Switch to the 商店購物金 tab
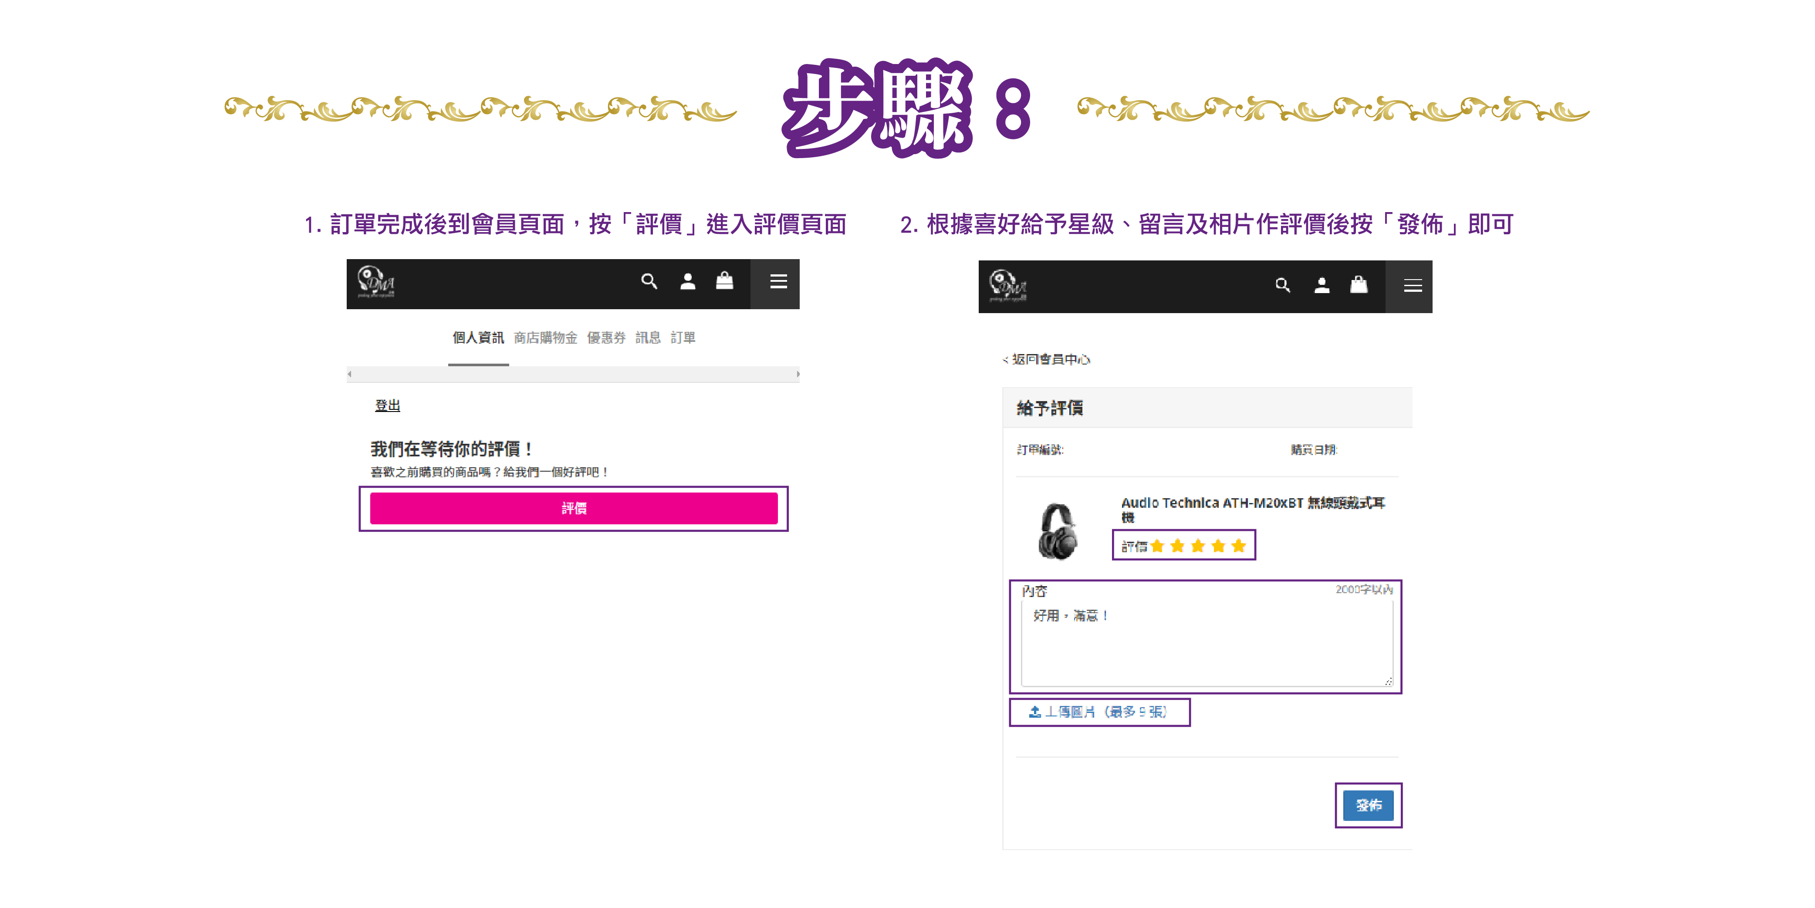1815x908 pixels. click(x=545, y=338)
